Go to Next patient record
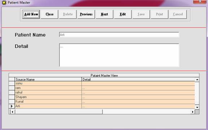The height and width of the screenshot is (130, 208). 104,14
